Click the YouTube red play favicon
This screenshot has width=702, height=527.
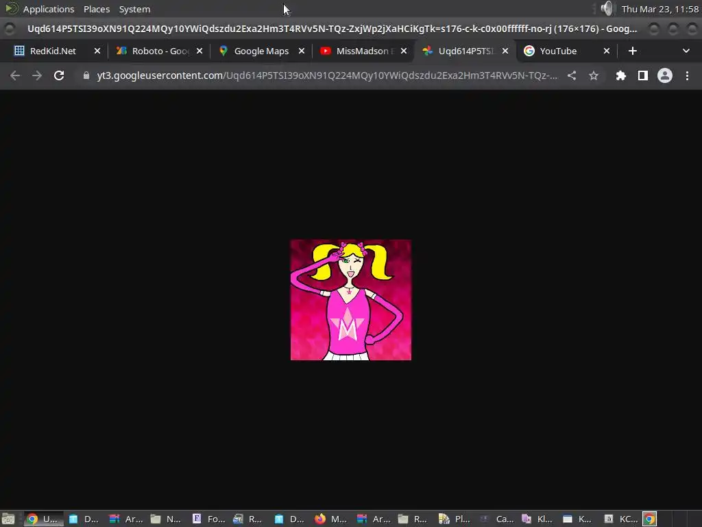point(326,51)
